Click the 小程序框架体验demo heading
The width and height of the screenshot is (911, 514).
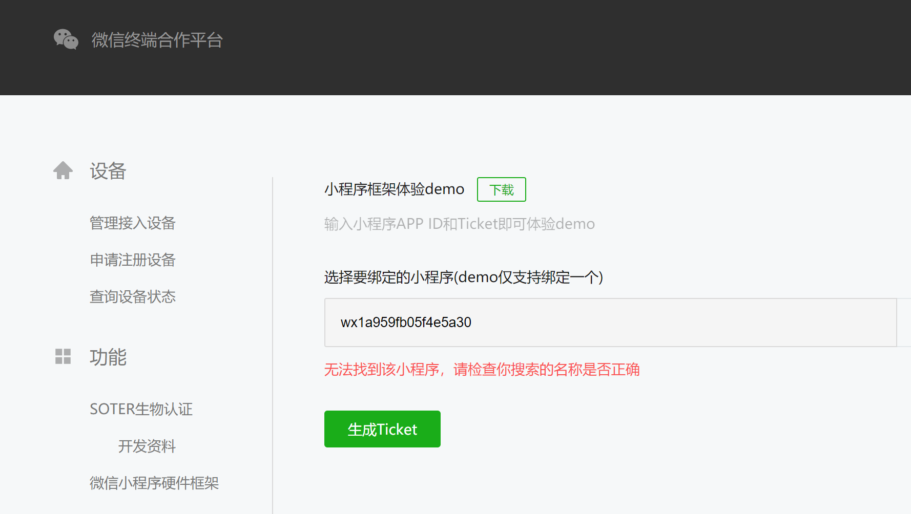394,189
